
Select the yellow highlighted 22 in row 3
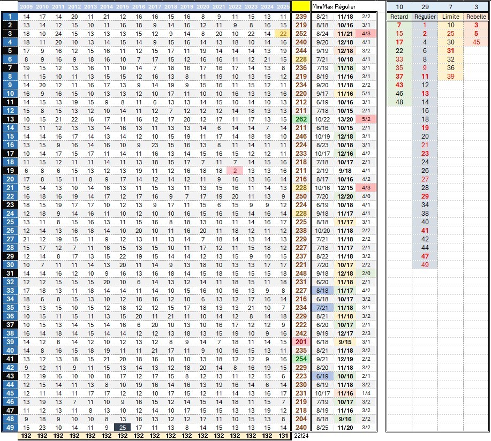pos(283,34)
